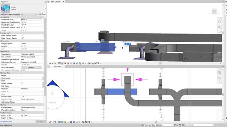
Task: Click the Upper End Top Elevation value
Action: 32,22
